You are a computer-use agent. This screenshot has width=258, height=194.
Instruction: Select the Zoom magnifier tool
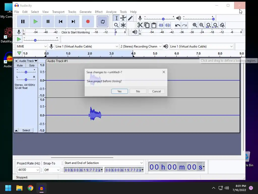pyautogui.click(x=116, y=25)
